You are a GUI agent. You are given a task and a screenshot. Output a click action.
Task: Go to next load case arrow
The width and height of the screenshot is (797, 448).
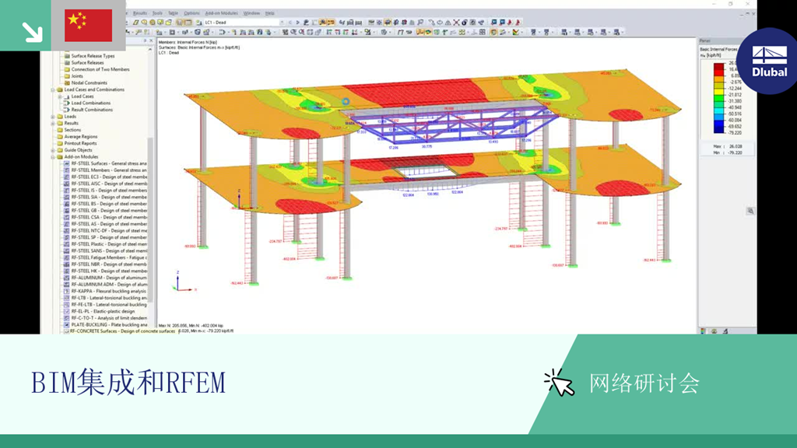[x=298, y=23]
